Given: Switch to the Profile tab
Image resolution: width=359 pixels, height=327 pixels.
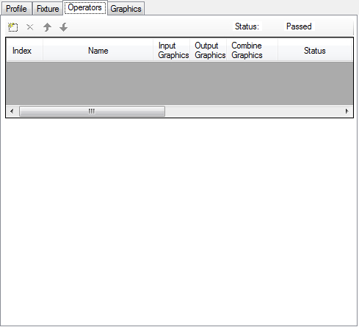Looking at the screenshot, I should 16,9.
